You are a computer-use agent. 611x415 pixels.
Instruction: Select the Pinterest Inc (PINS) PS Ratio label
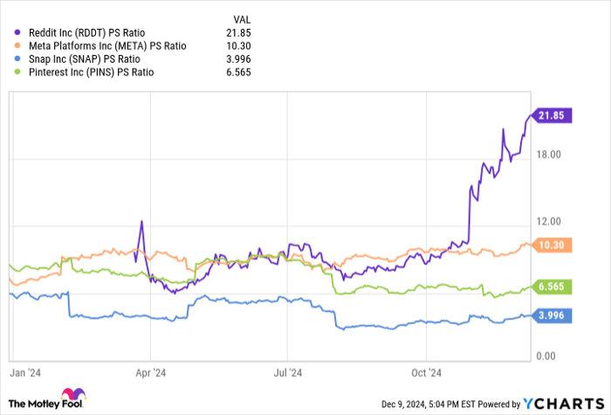(x=91, y=72)
